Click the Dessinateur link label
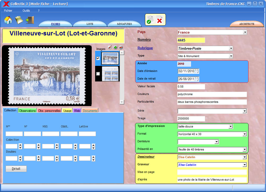This screenshot has height=192, width=266. tap(146, 157)
